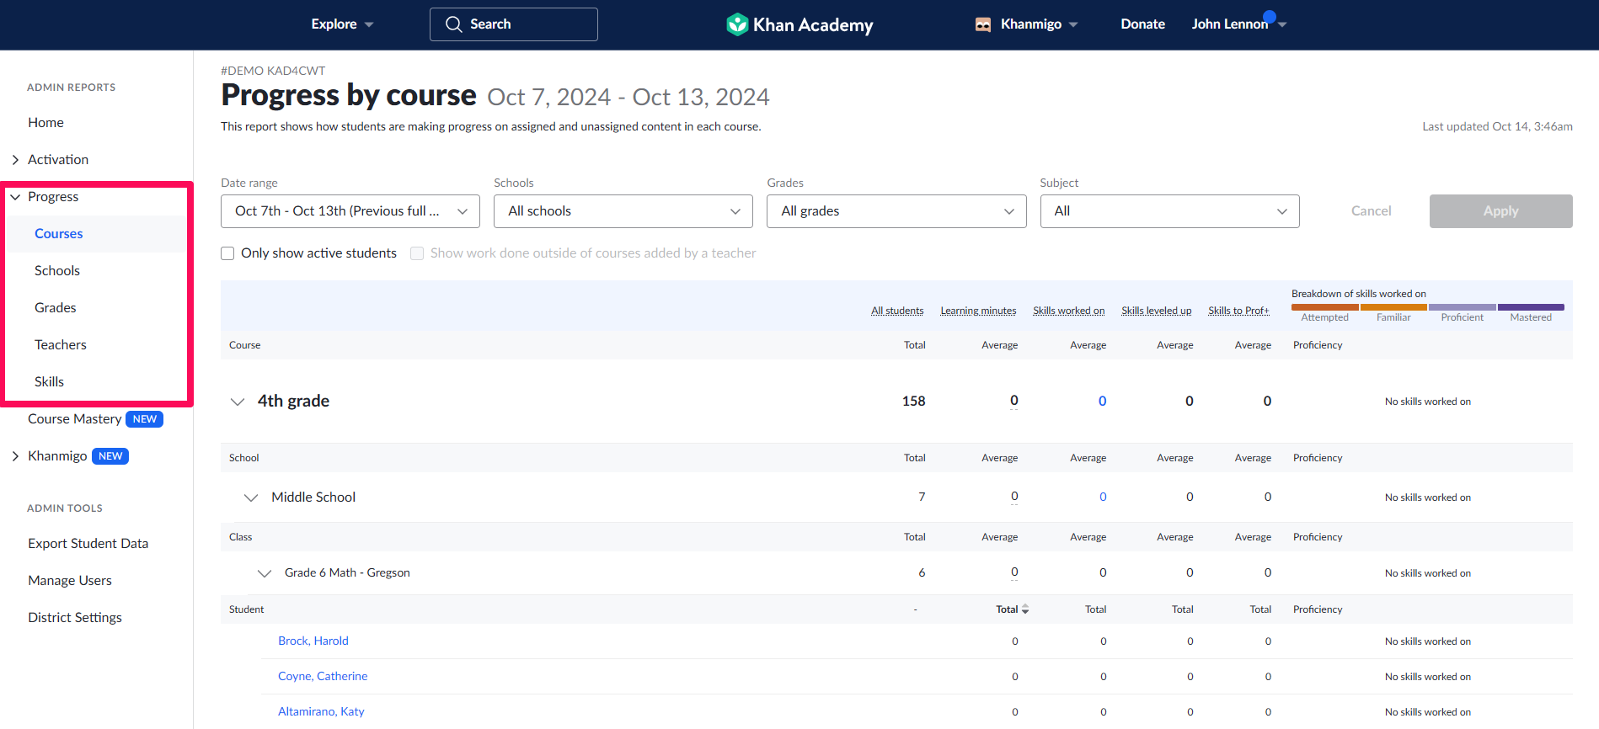Click the Mastered legend color bar

pos(1531,307)
